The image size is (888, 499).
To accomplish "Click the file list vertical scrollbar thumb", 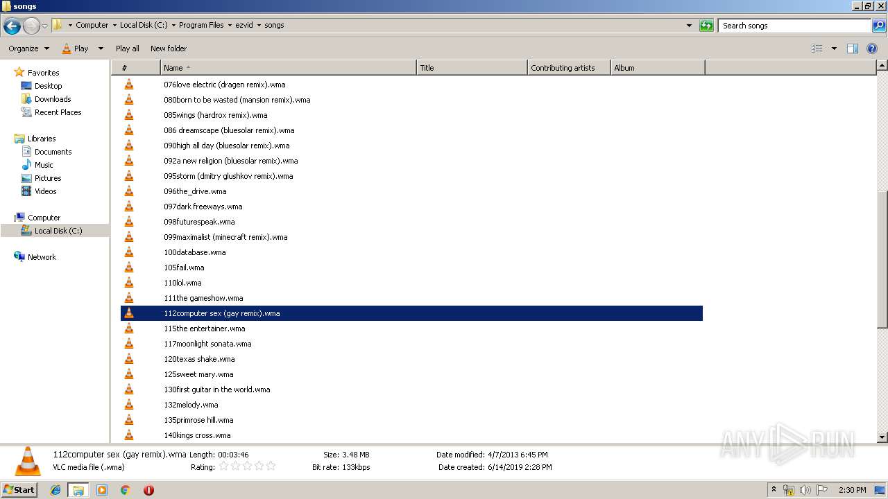I will (882, 260).
